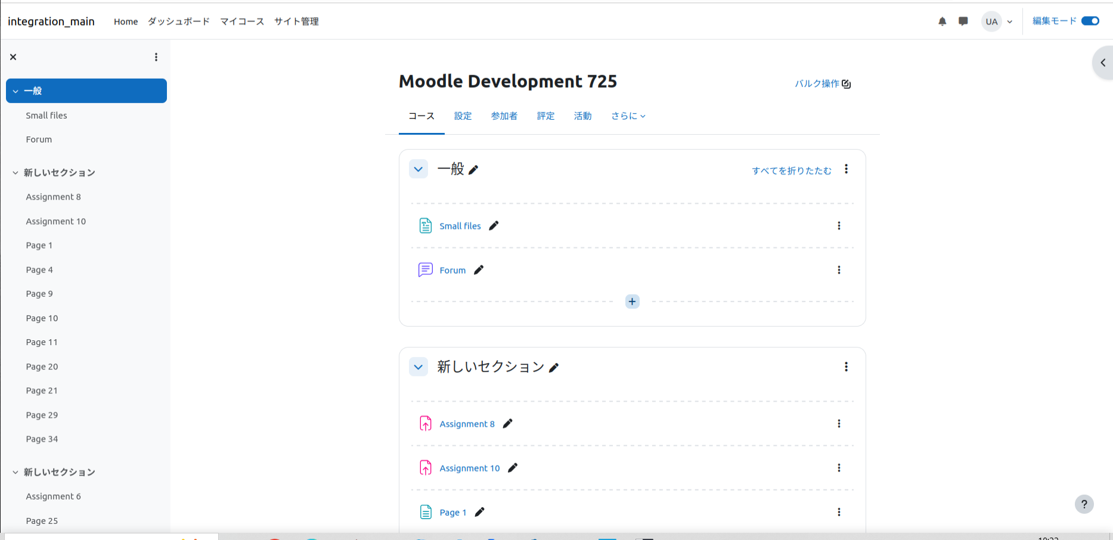This screenshot has width=1113, height=540.
Task: Edit the Small files title pencil
Action: coord(494,226)
